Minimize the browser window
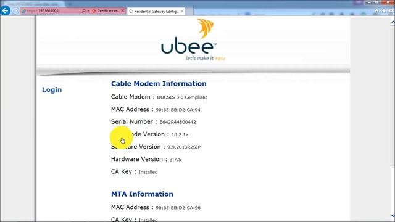The height and width of the screenshot is (222, 395). [369, 2]
